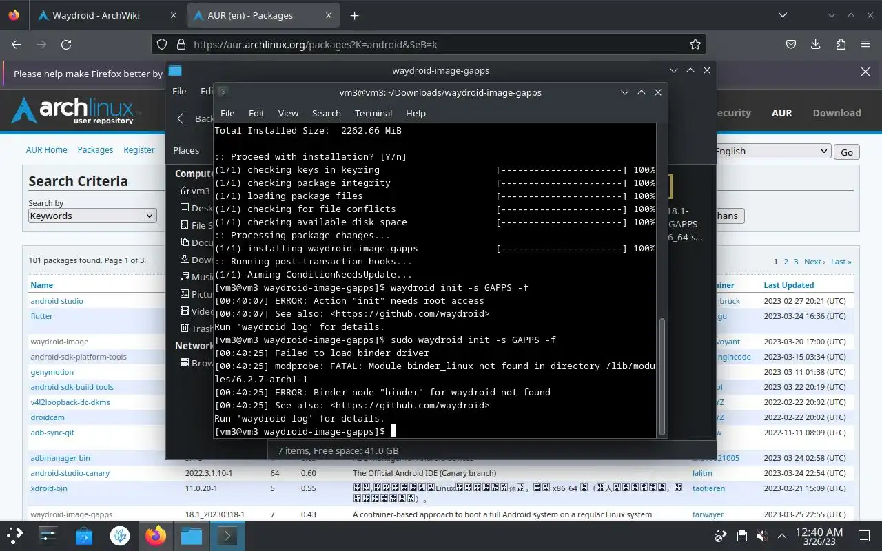Open the terminal Search menu

click(327, 113)
